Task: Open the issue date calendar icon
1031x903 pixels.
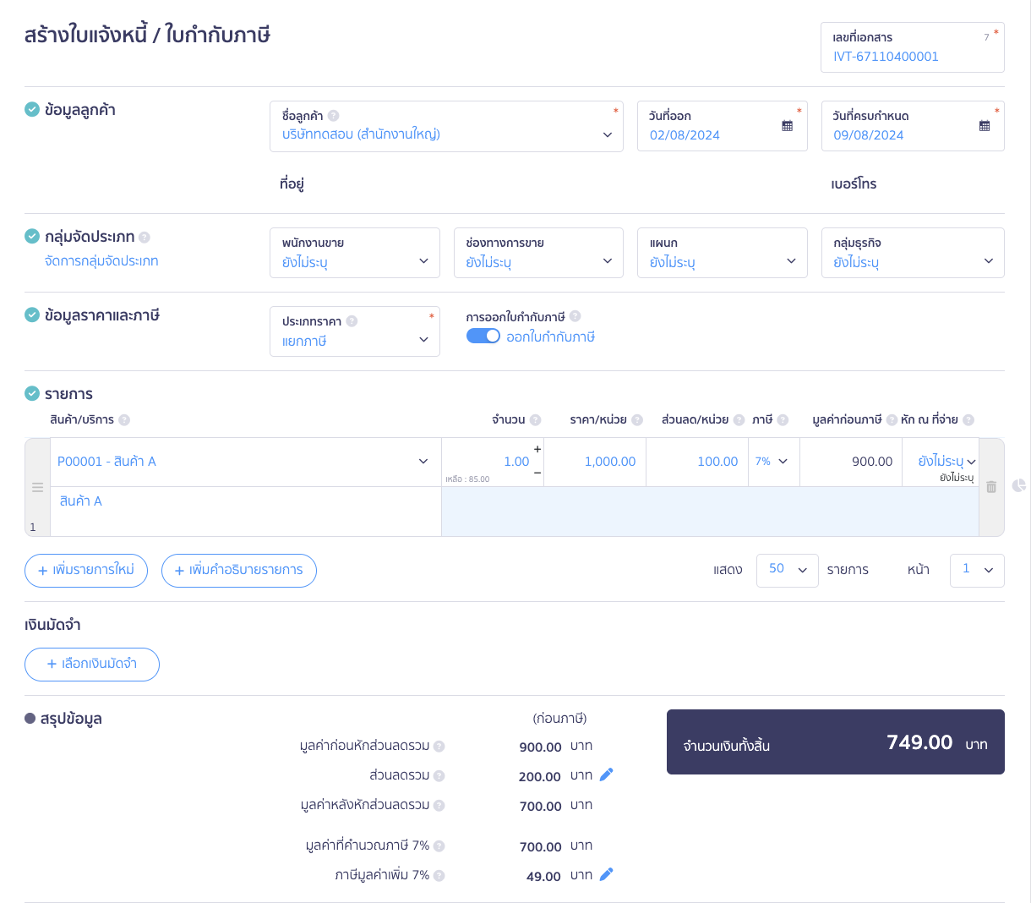Action: click(x=787, y=126)
